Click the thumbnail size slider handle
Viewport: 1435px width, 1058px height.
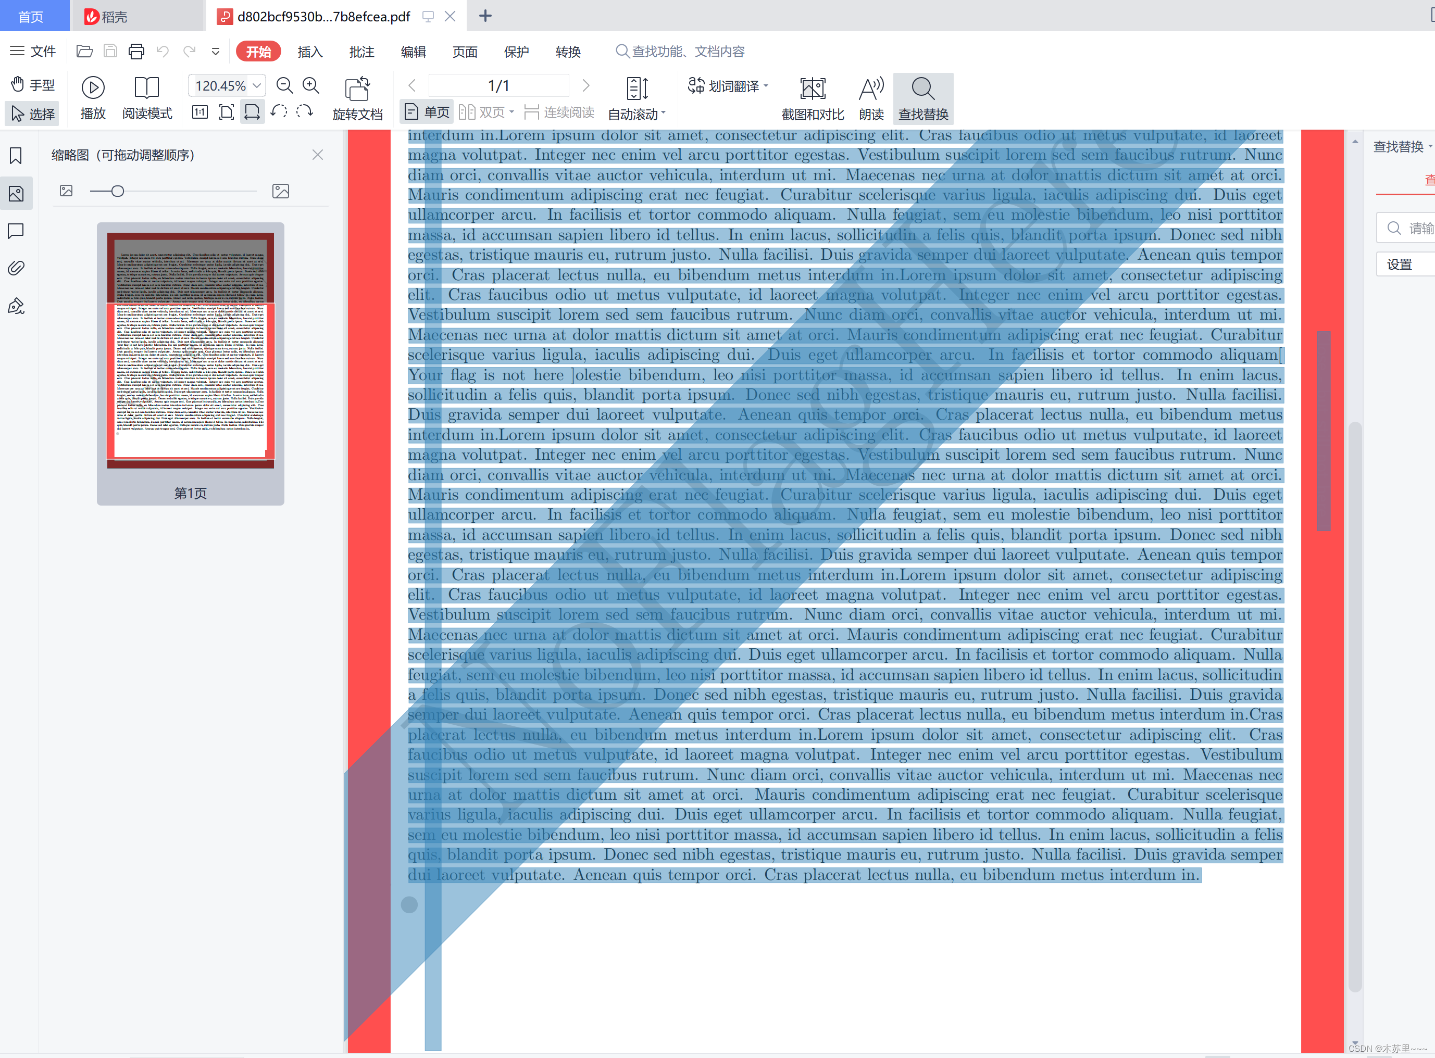click(117, 191)
